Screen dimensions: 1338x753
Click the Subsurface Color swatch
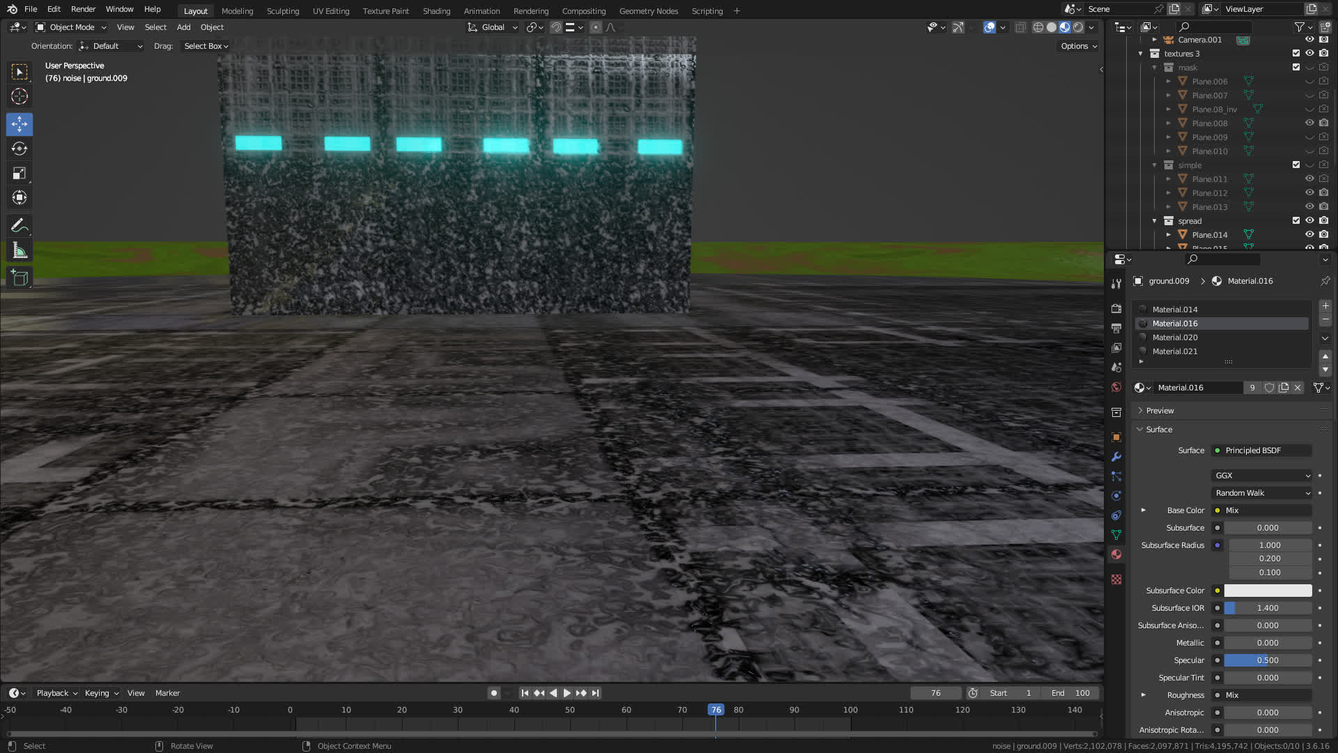tap(1268, 591)
